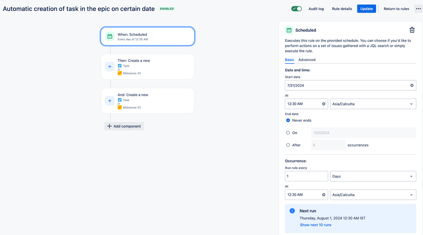The width and height of the screenshot is (423, 235).
Task: Open the occurrence time zone Asia/Calcutta dropdown
Action: click(373, 195)
